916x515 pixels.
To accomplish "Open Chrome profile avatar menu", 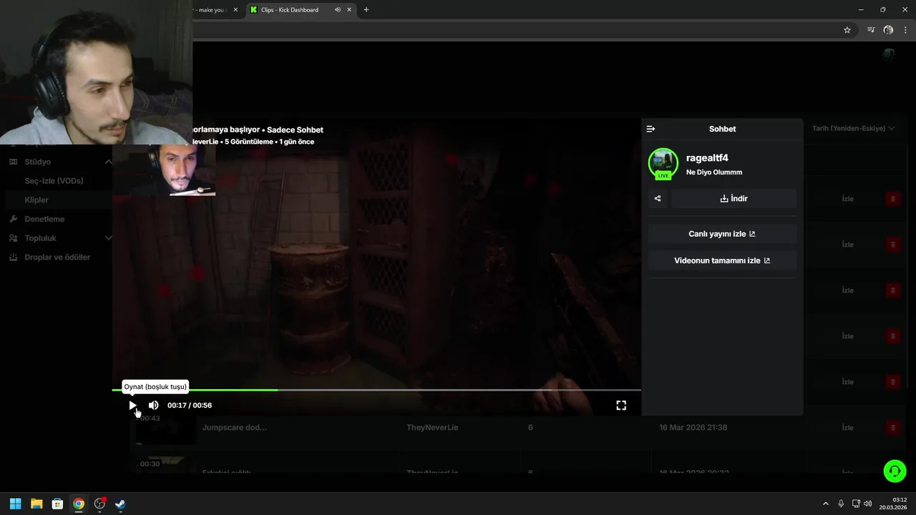I will click(x=888, y=30).
